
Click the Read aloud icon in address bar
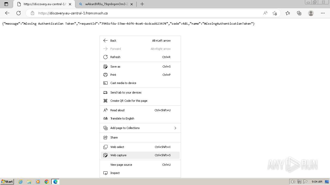tap(265, 13)
